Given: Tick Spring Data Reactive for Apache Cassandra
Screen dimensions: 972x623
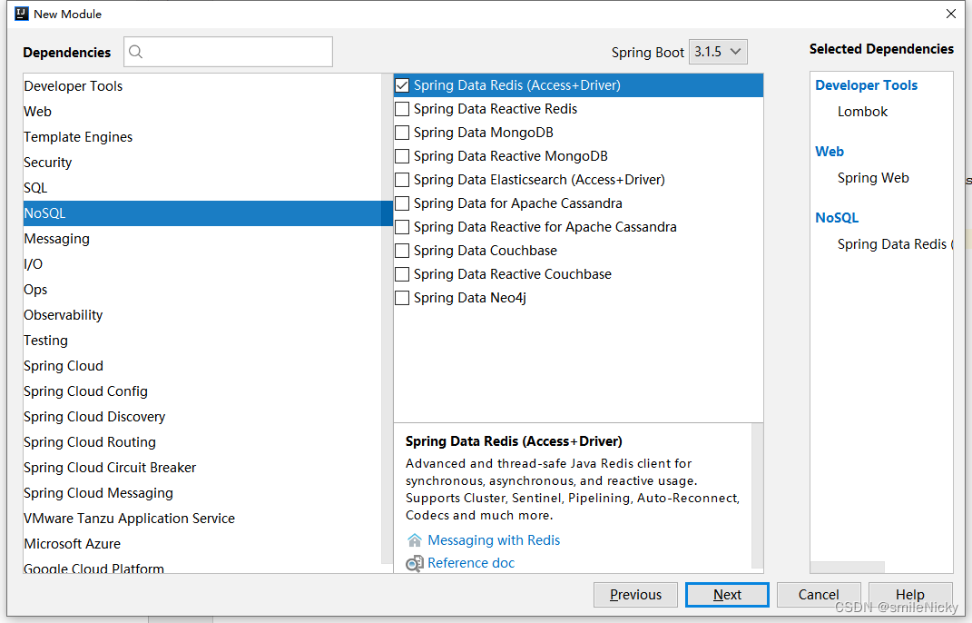Looking at the screenshot, I should coord(402,227).
